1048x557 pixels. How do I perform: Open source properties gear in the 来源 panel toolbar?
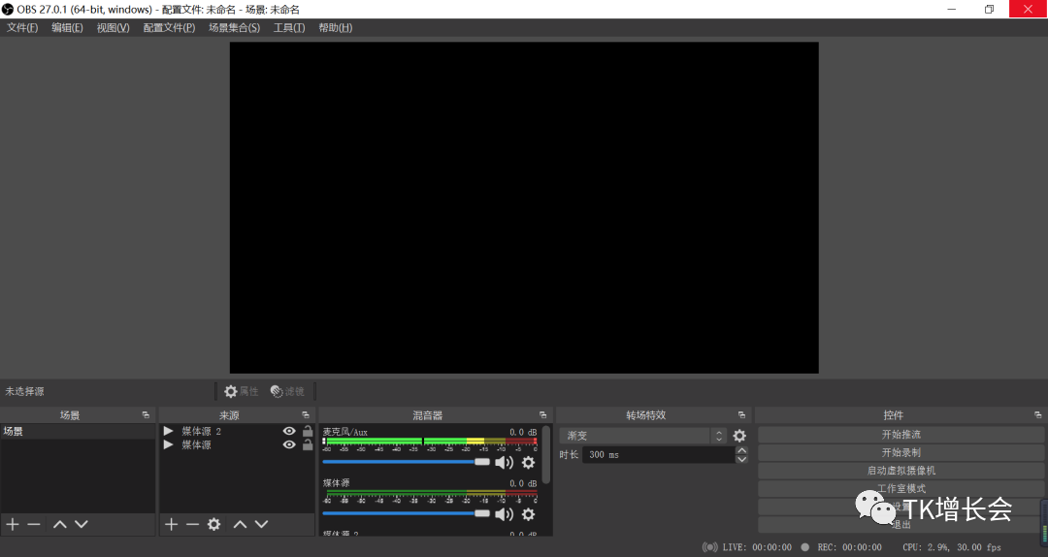[x=213, y=524]
